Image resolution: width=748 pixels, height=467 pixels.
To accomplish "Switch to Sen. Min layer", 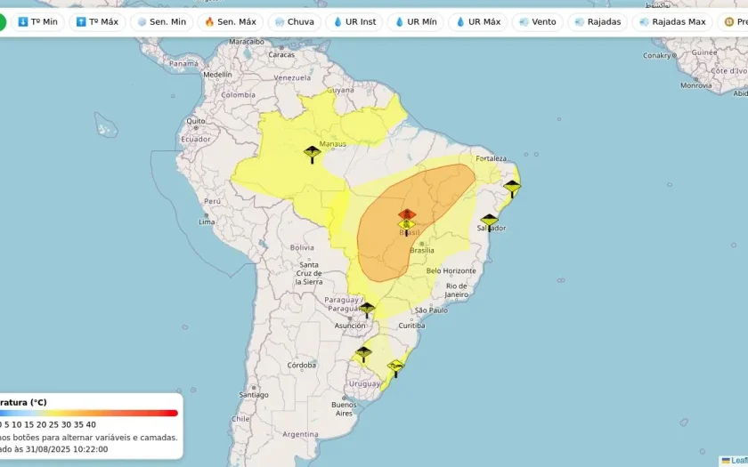I will 162,22.
